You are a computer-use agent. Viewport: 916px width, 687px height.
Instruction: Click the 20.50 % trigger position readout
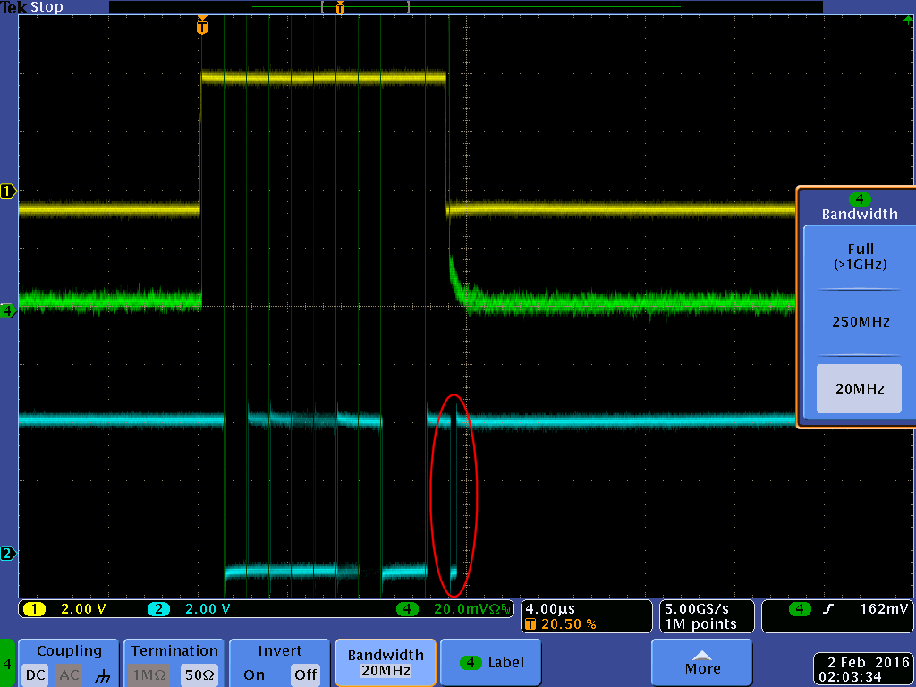tap(568, 624)
